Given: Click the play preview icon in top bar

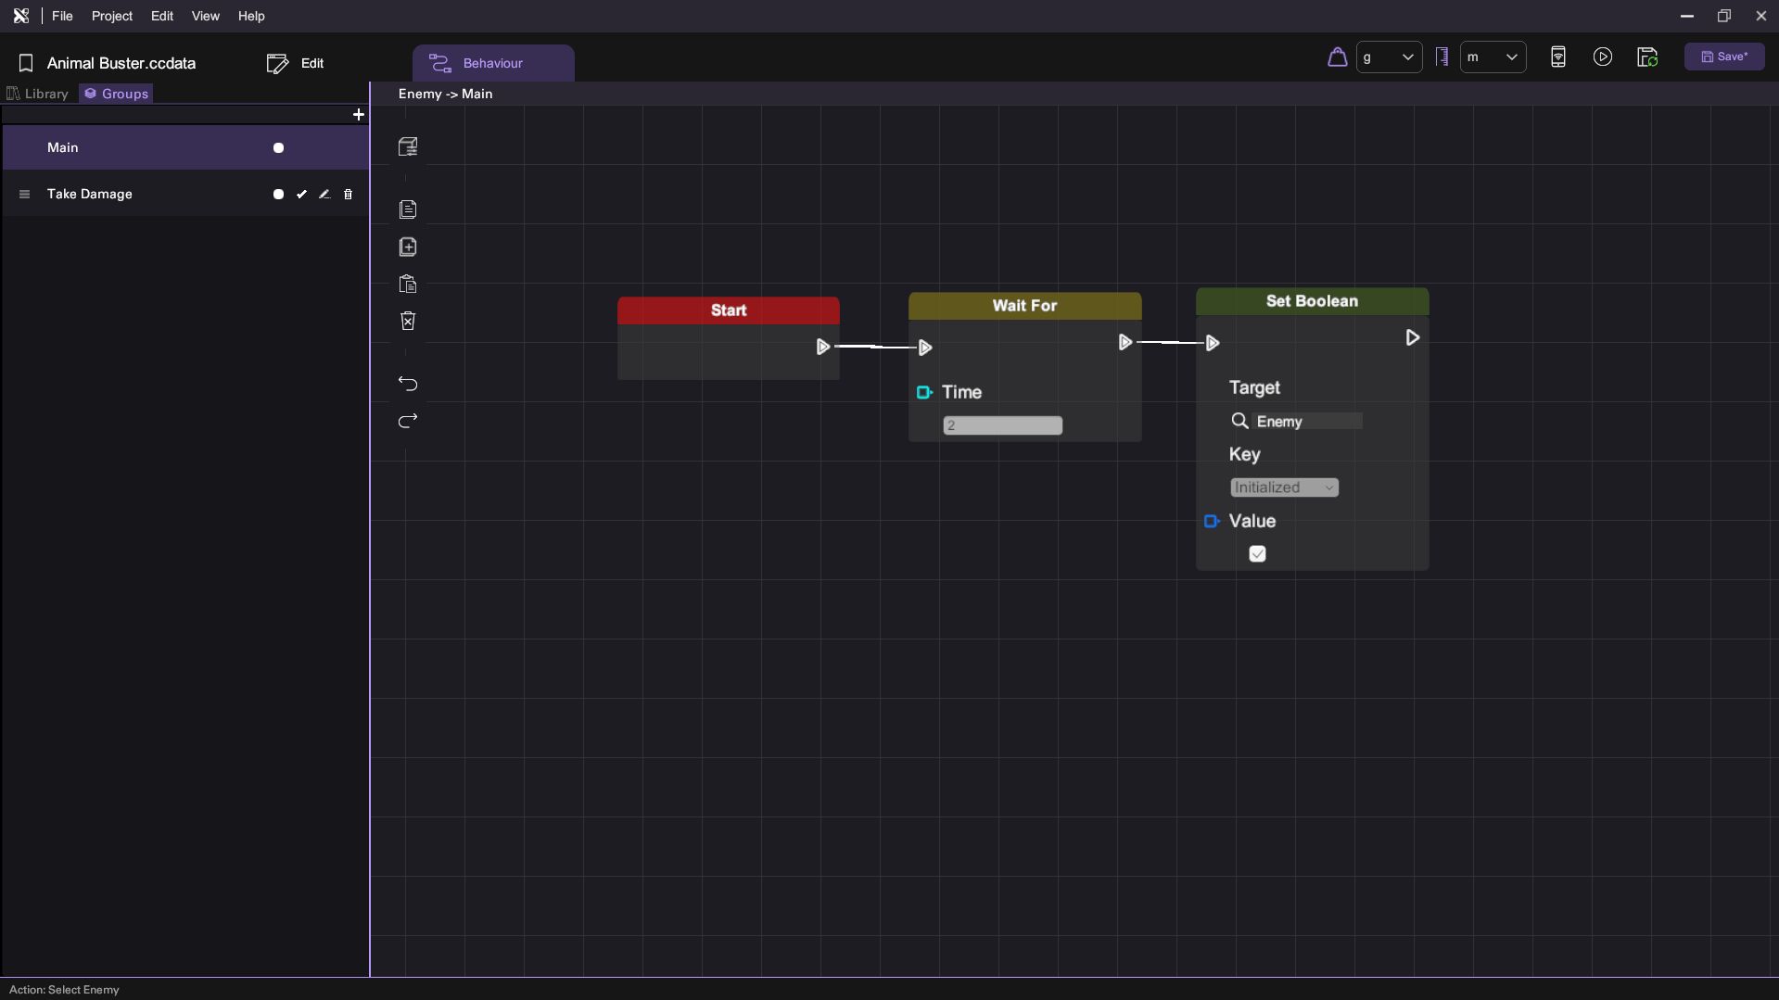Looking at the screenshot, I should 1602,57.
